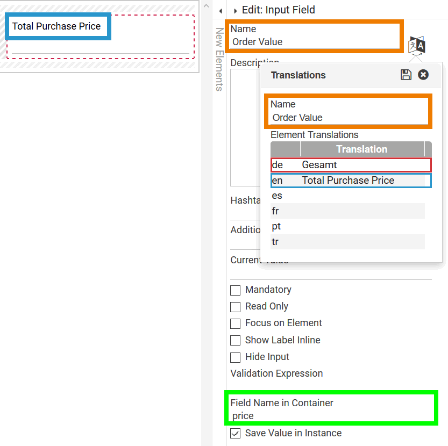Collapse the Edit: Input Field section
This screenshot has width=448, height=446.
pos(236,11)
